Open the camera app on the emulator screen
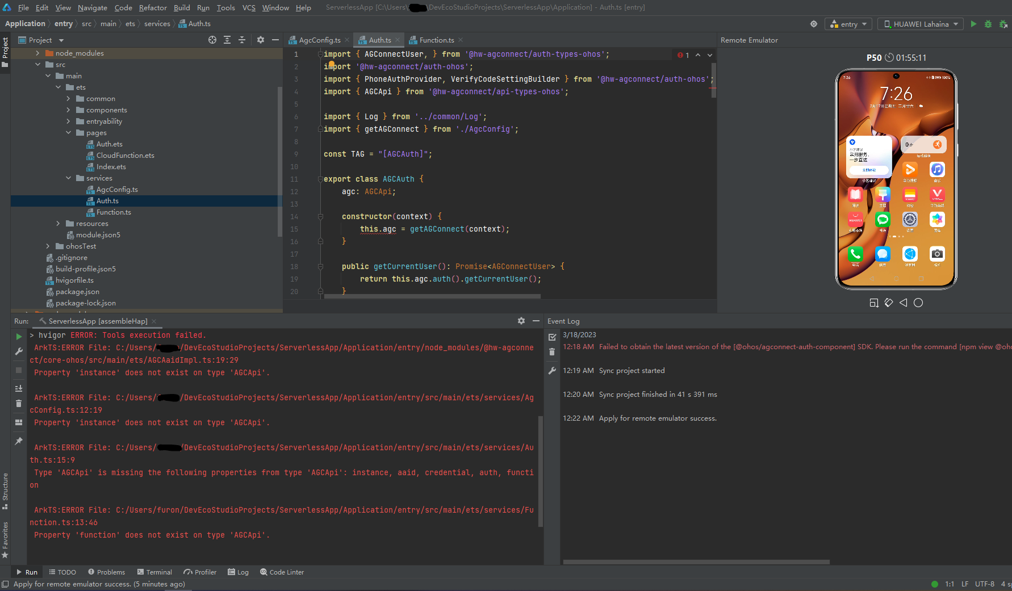 pos(937,254)
